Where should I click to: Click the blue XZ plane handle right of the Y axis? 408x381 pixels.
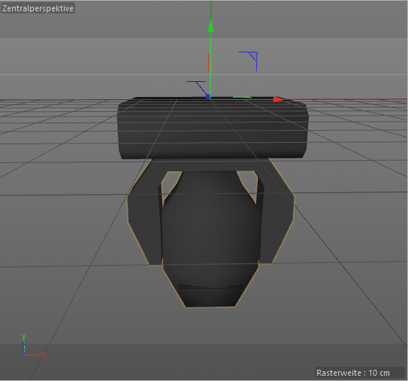tap(248, 61)
